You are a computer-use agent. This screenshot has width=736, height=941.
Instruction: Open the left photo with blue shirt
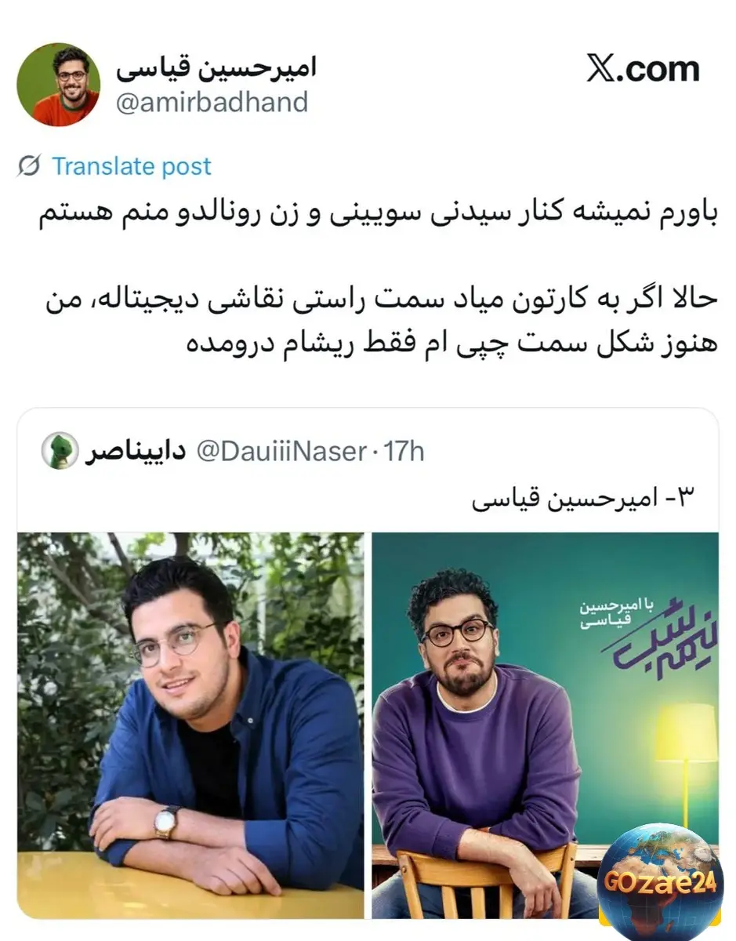pos(190,725)
